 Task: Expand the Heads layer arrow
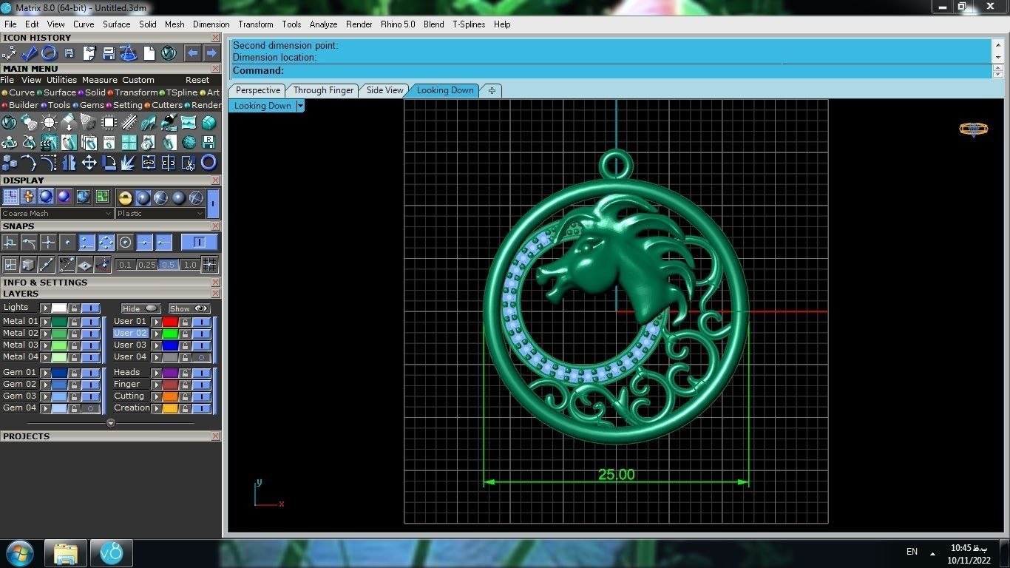[x=157, y=373]
